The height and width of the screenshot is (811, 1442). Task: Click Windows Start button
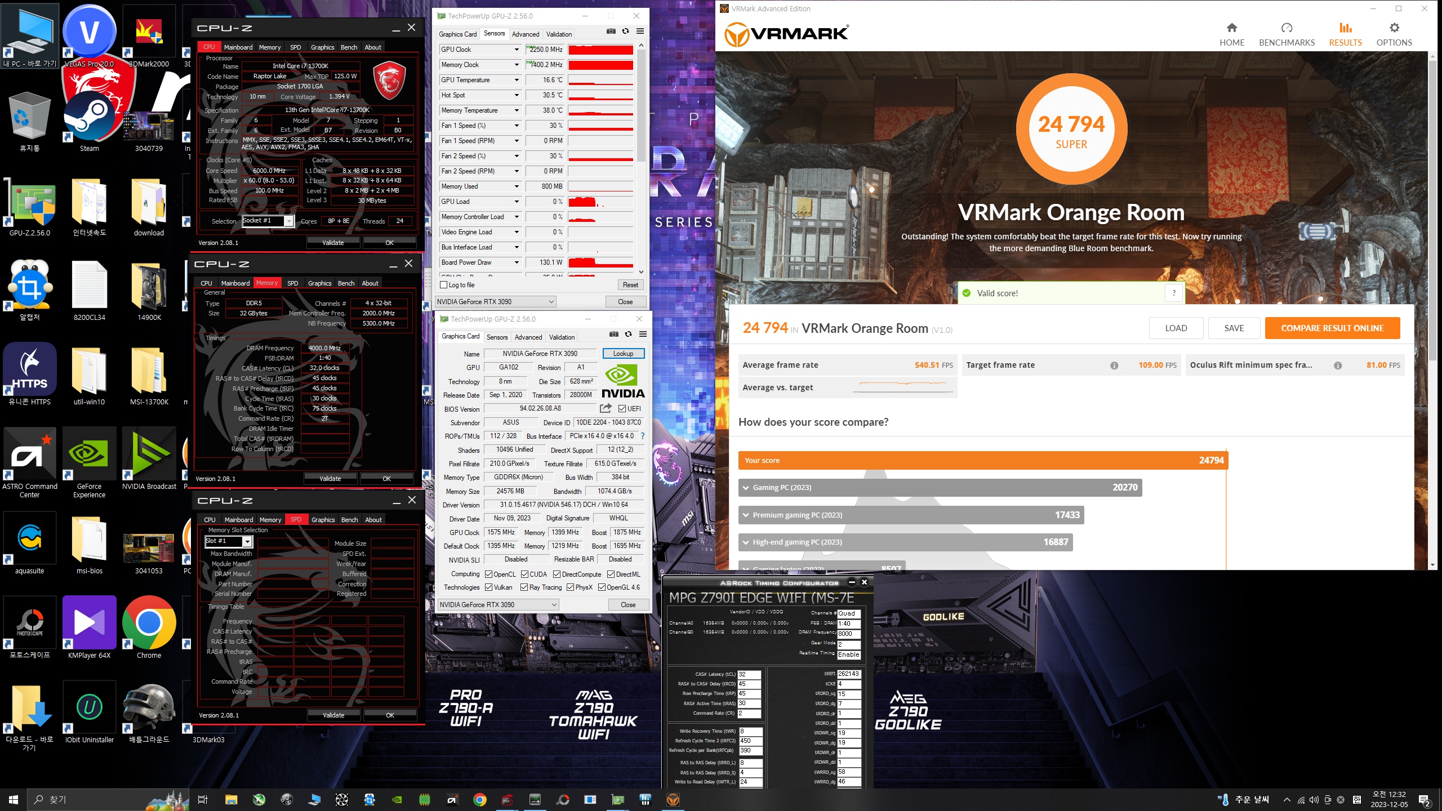click(x=14, y=800)
